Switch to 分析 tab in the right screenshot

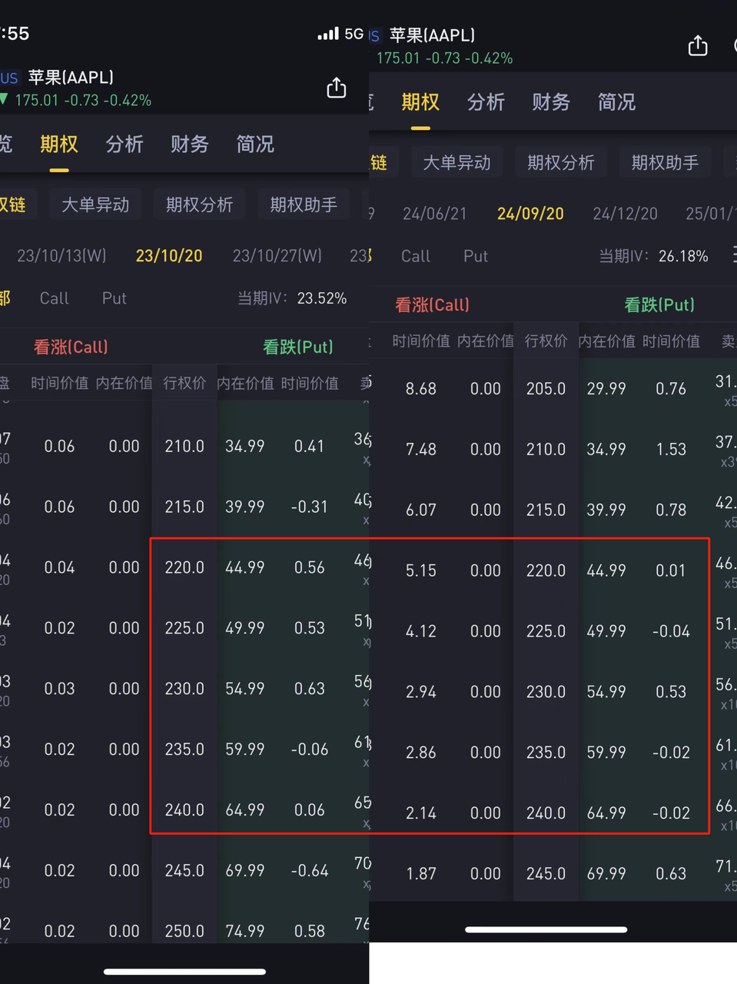(486, 101)
